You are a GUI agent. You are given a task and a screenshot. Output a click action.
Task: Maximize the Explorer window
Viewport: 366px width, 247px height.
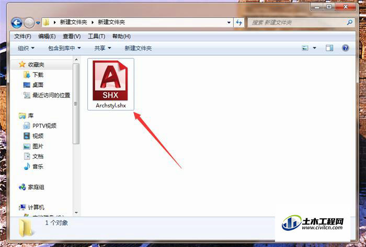pyautogui.click(x=329, y=7)
